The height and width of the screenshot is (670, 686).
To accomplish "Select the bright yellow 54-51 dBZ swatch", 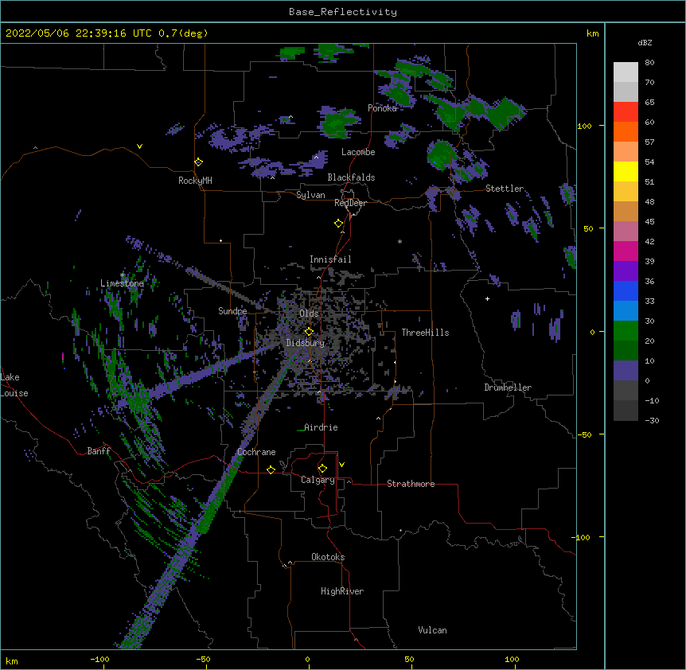I will click(x=626, y=172).
